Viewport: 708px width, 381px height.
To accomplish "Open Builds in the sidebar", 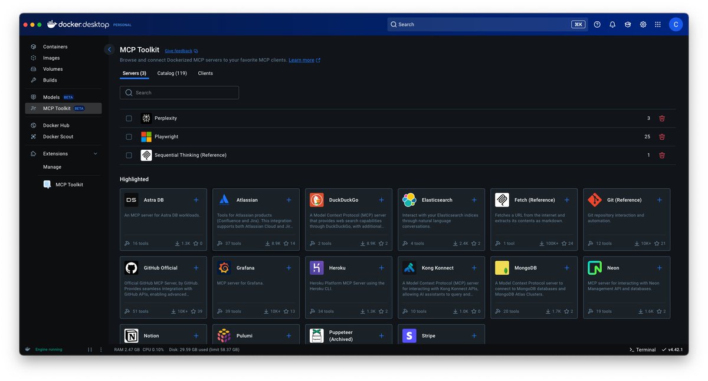I will 63,80.
